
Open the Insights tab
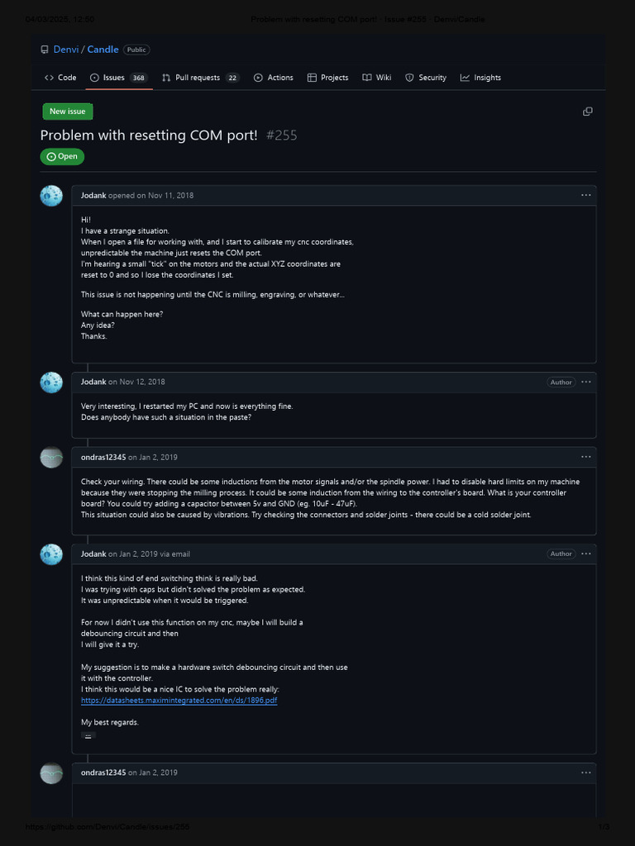point(480,78)
